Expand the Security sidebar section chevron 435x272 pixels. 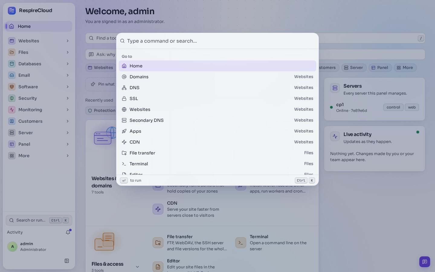click(x=68, y=98)
